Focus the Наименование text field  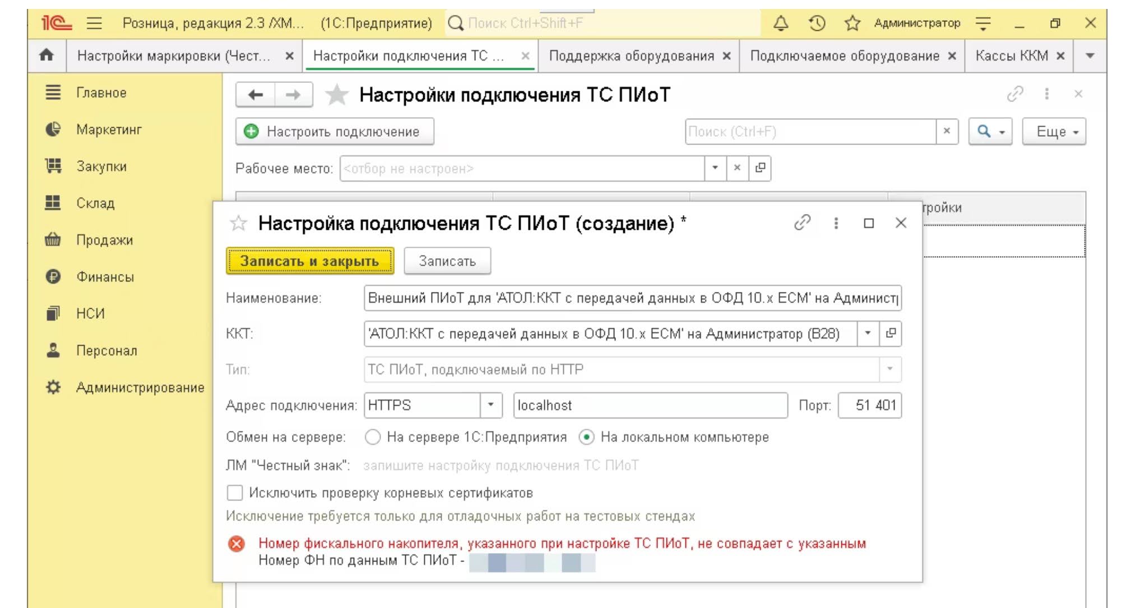pos(632,298)
